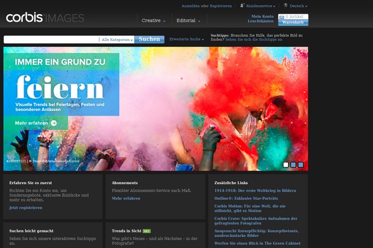Click 'Suchen leicht gemacht' heading
Screen dimensions: 373x248
pos(31,231)
